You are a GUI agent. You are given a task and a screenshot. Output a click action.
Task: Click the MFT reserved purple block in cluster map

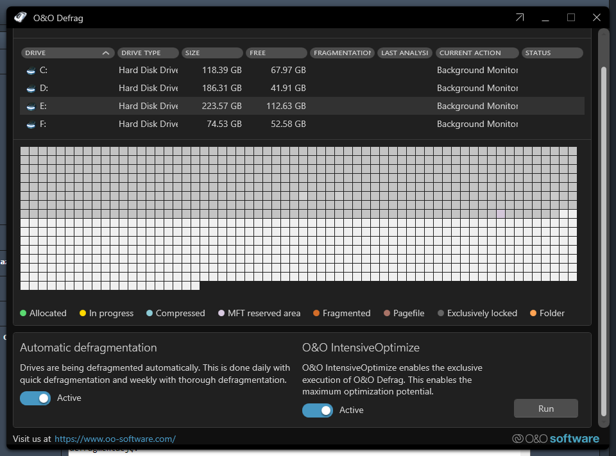(501, 214)
